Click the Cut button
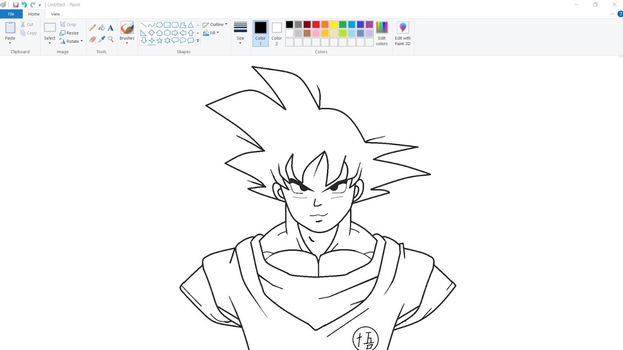The height and width of the screenshot is (350, 623). pyautogui.click(x=27, y=24)
